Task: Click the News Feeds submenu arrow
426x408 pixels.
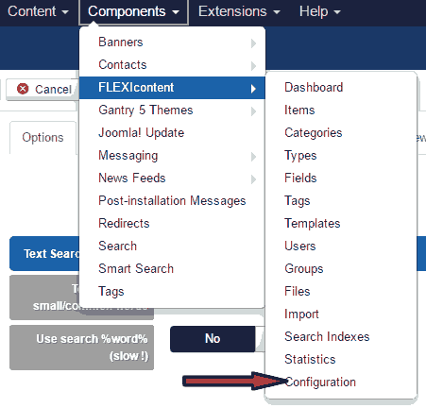Action: (253, 179)
